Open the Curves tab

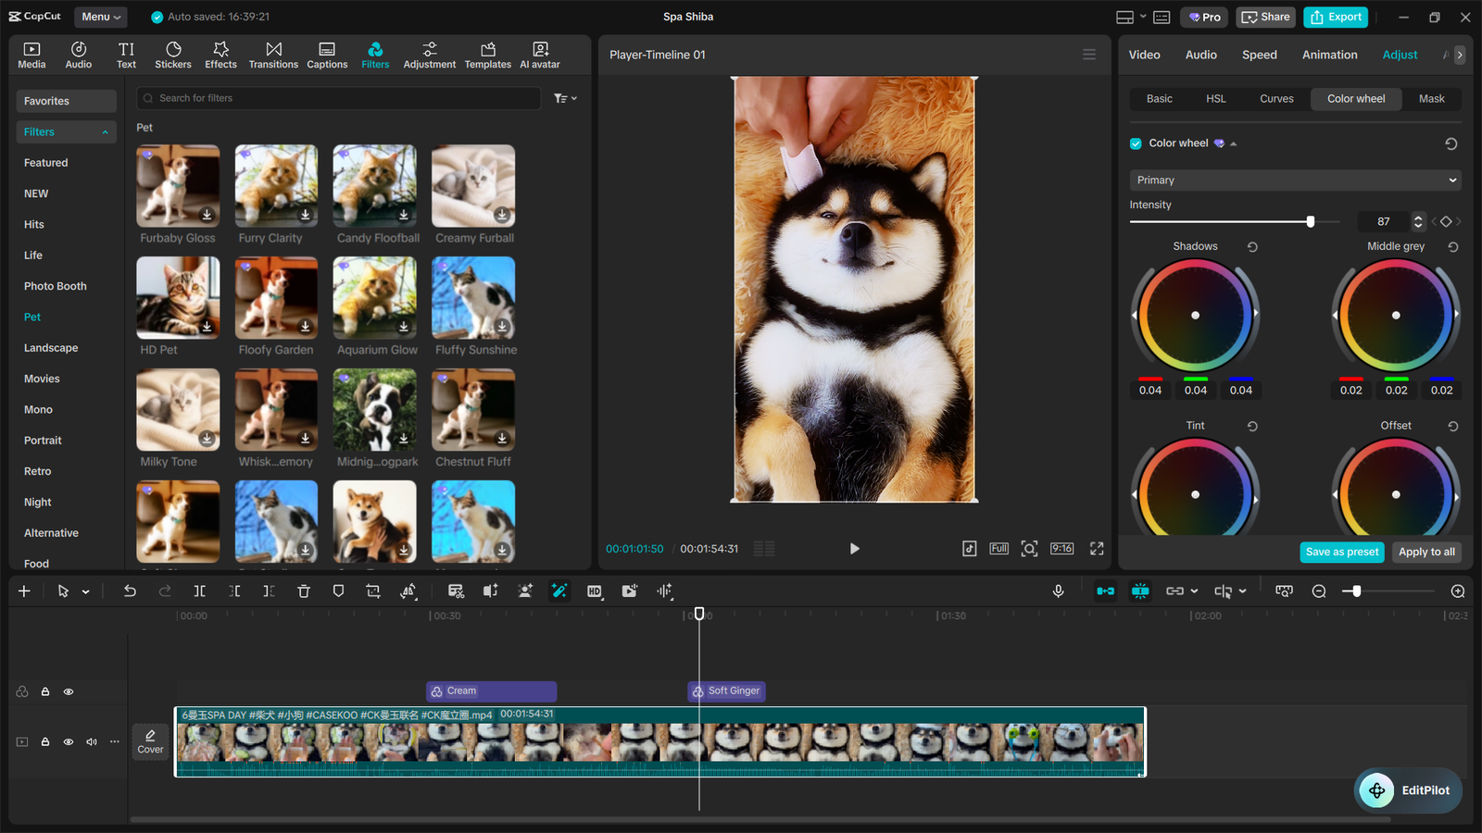coord(1276,98)
